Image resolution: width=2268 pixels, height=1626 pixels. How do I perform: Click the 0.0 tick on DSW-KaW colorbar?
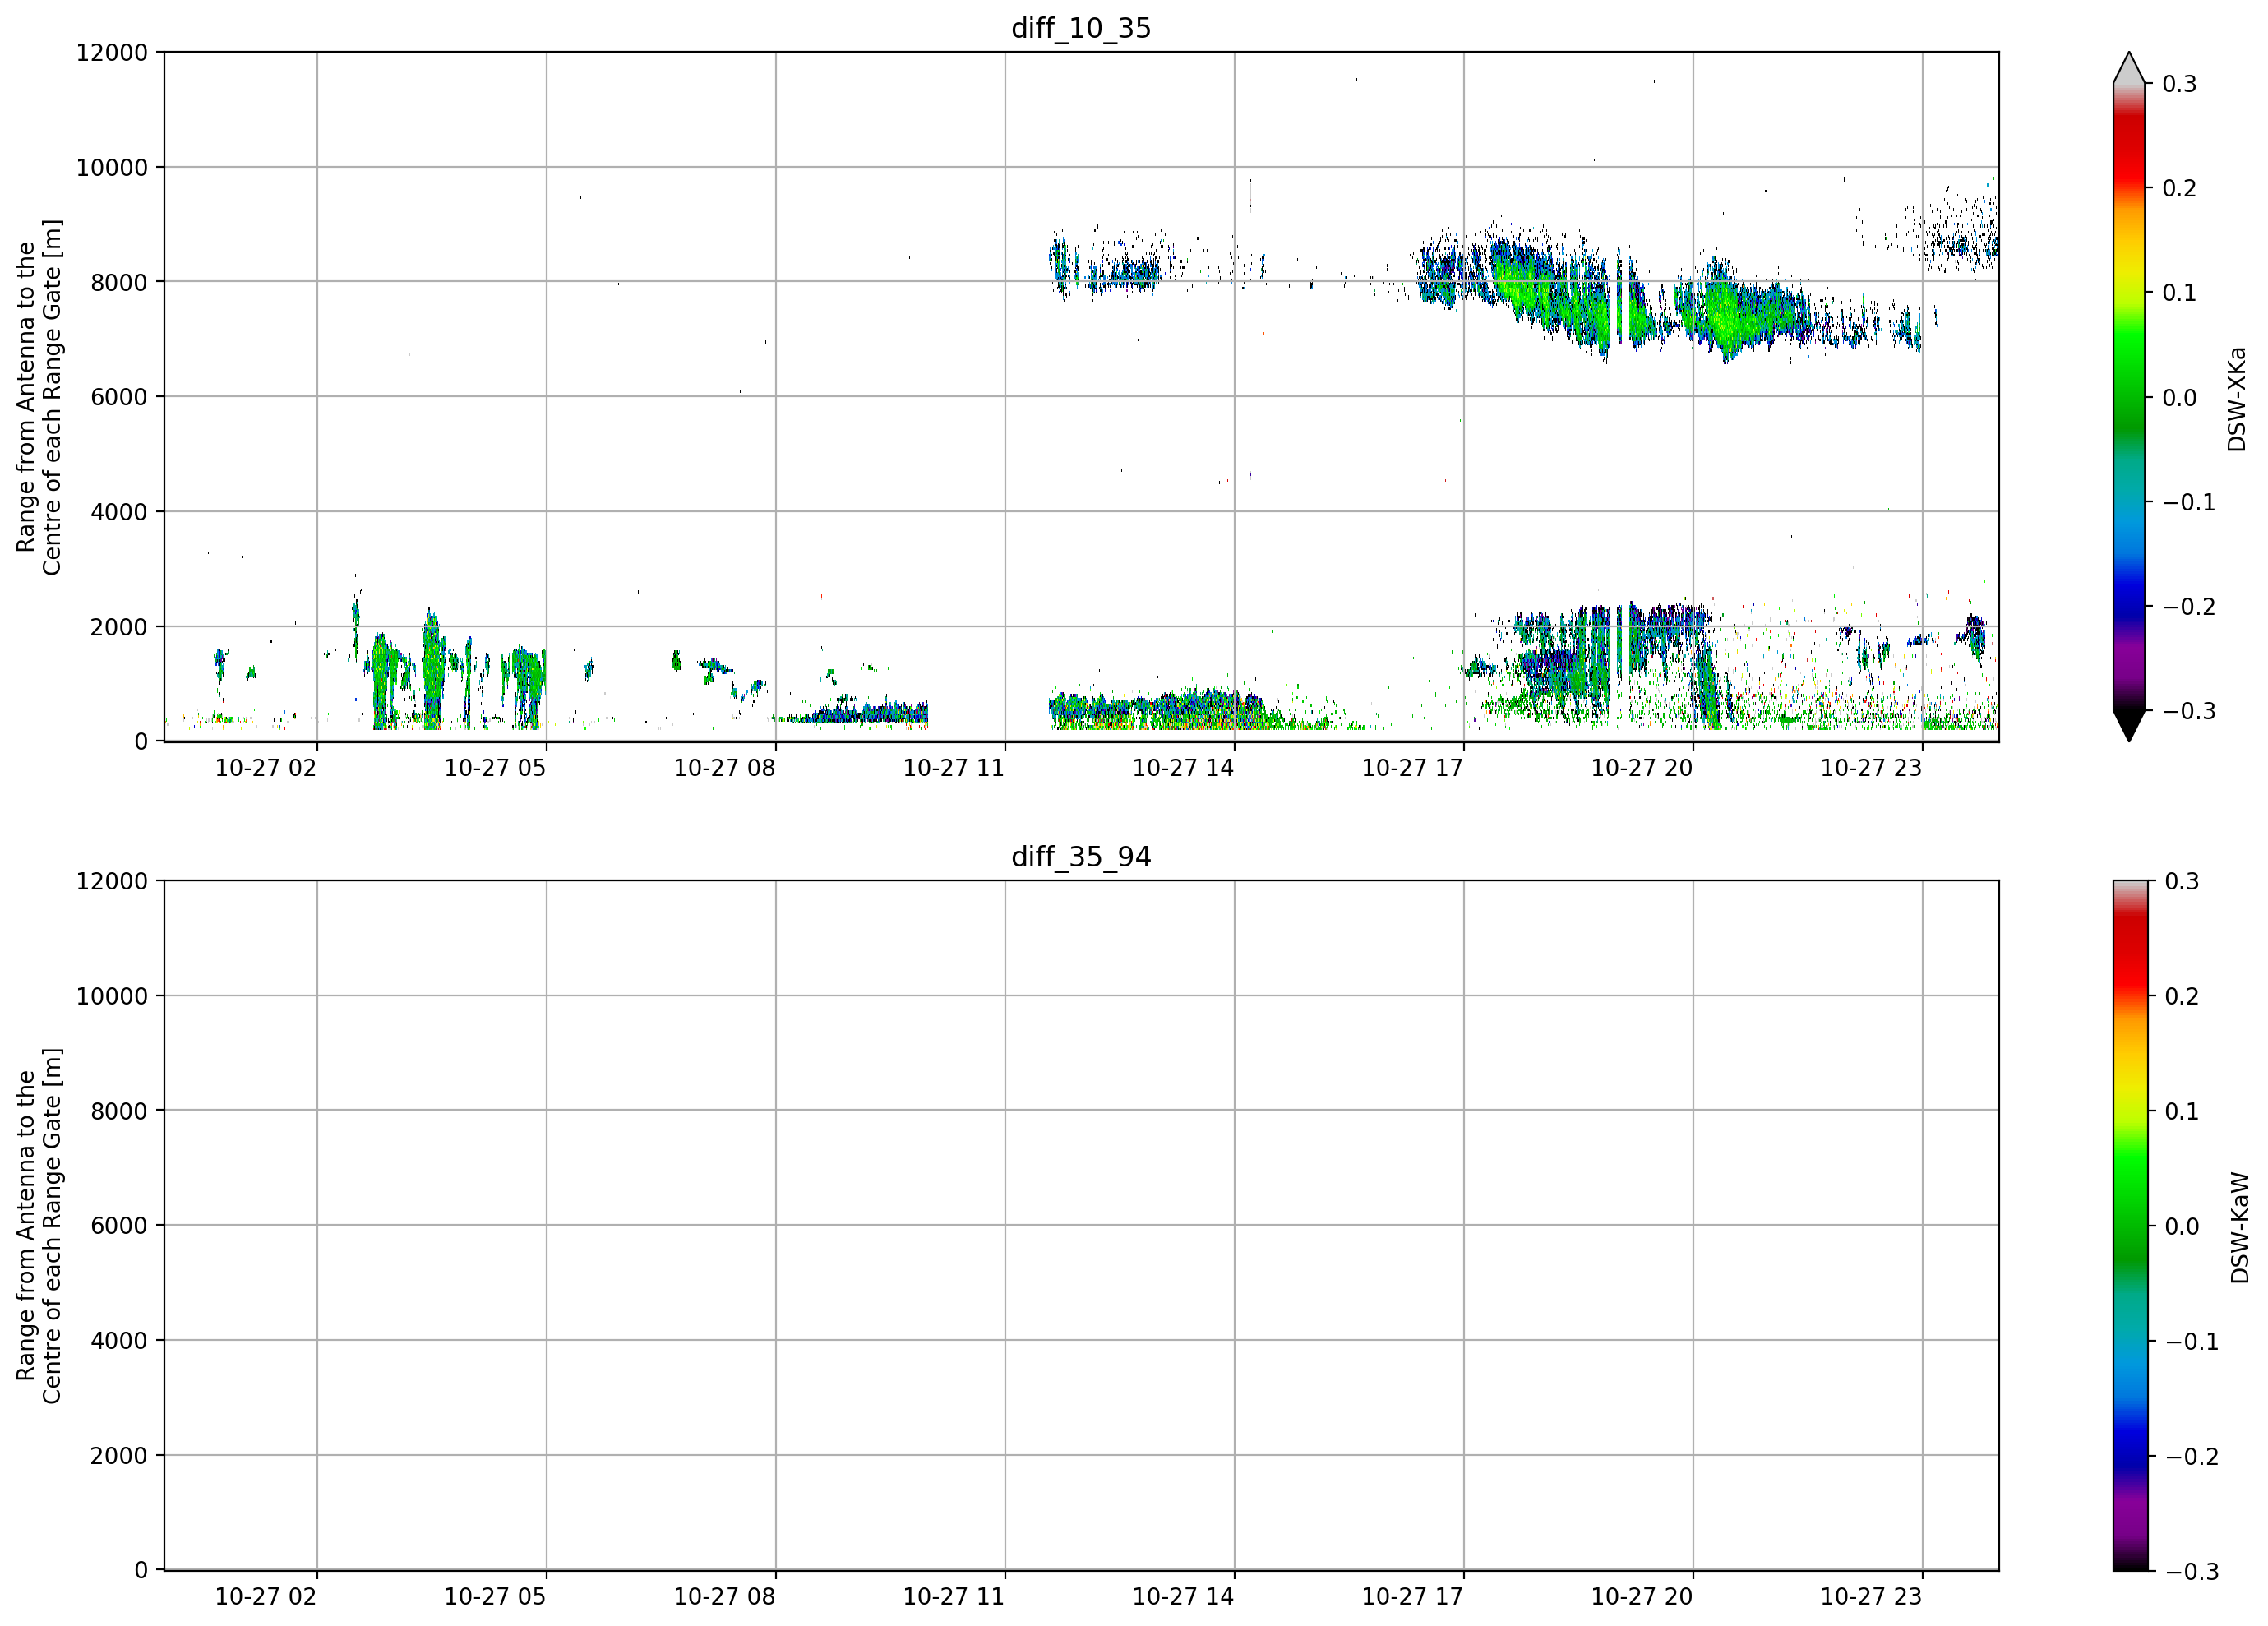tap(2182, 1226)
